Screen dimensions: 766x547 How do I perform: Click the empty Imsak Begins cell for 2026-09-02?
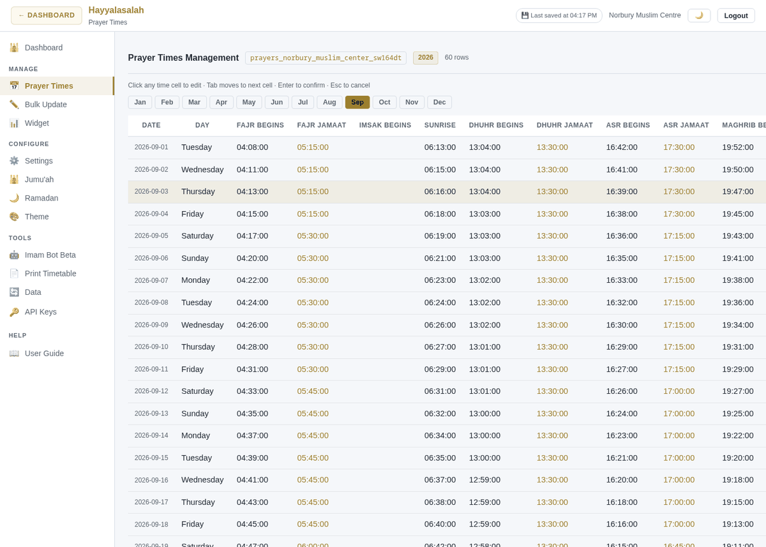(x=386, y=169)
